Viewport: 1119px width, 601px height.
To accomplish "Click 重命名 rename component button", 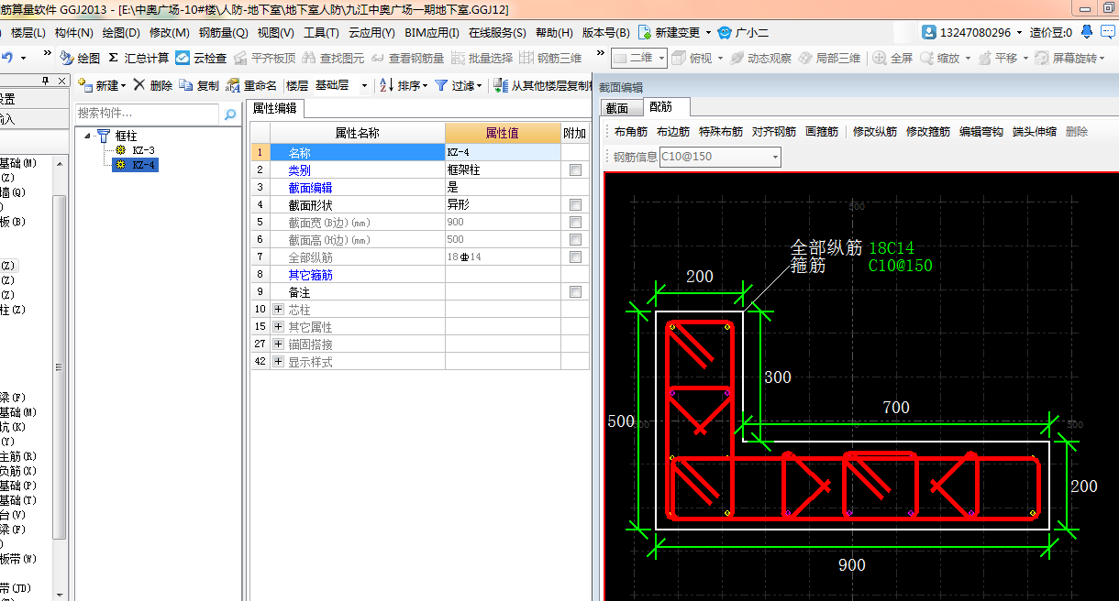I will pyautogui.click(x=251, y=85).
